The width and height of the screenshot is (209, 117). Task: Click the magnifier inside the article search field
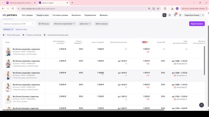[x=33, y=24]
